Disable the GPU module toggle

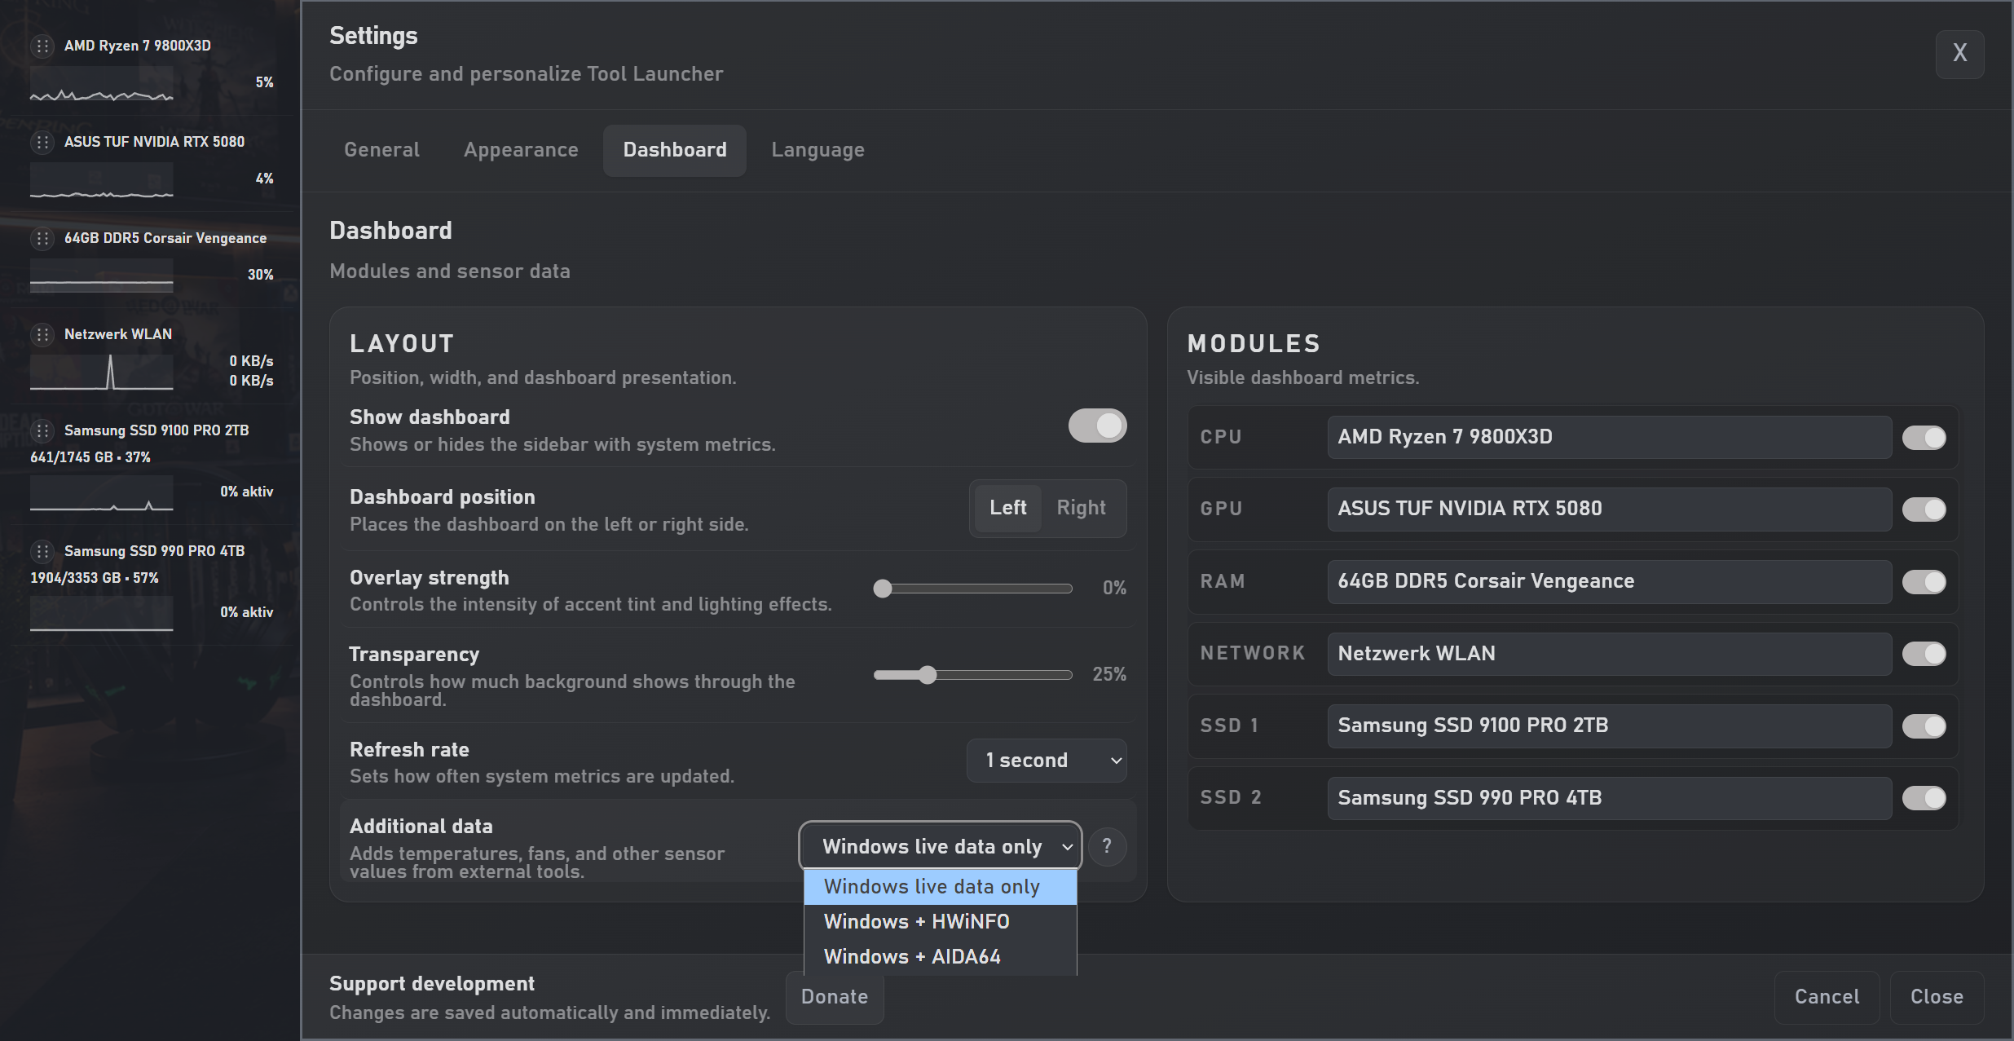(1924, 509)
